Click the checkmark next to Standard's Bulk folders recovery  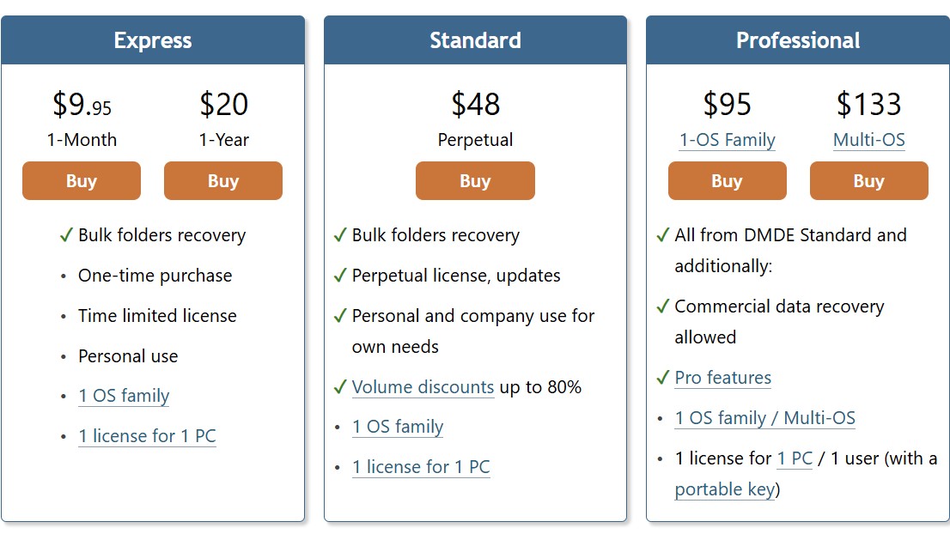point(339,234)
